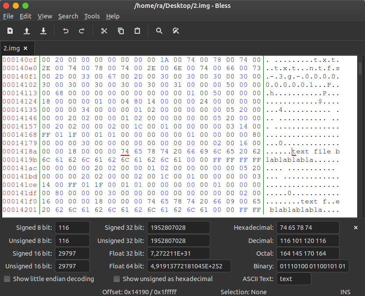Click offset address 00014102

coord(20,85)
